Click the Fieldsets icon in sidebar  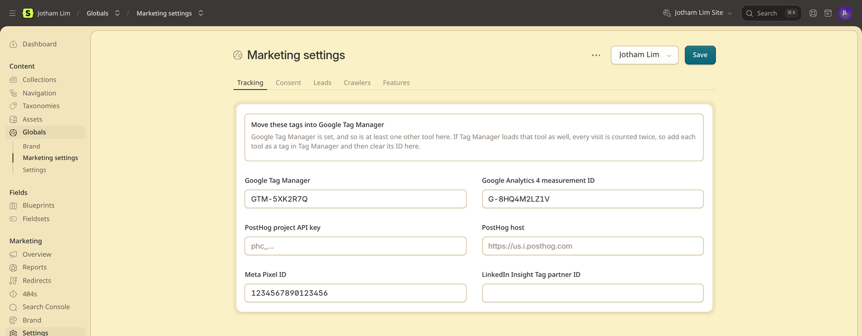13,219
